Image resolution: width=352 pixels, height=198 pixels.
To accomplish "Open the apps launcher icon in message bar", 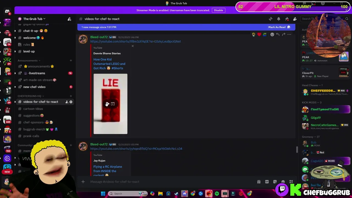I will 291,182.
